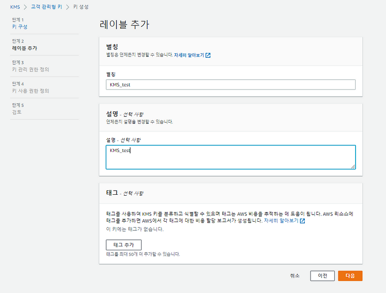386x293 pixels.
Task: Focus the 설명 text area
Action: coord(231,157)
